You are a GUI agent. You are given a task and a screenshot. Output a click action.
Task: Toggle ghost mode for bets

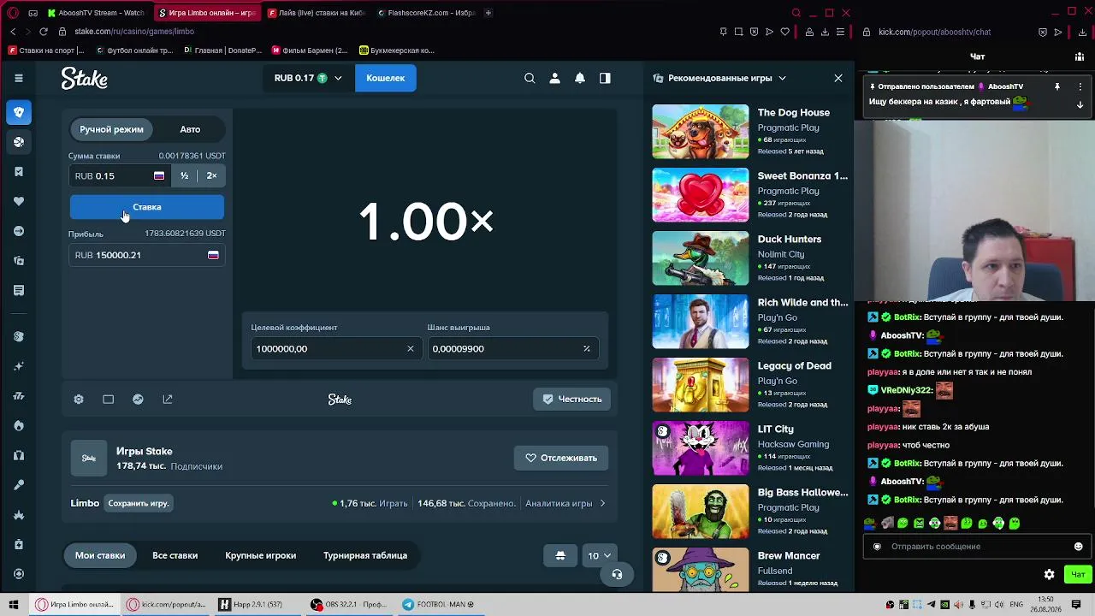pyautogui.click(x=560, y=555)
